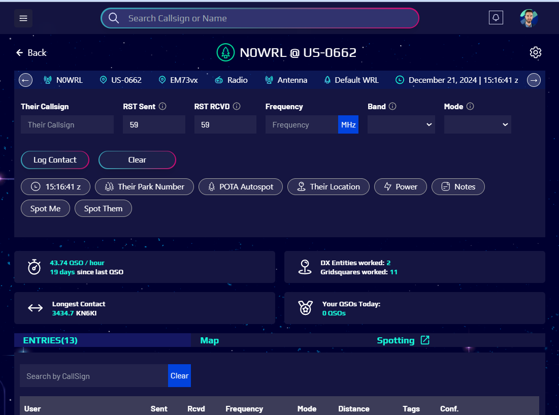Open the December 21, 2024 date item
The width and height of the screenshot is (559, 415).
tap(457, 80)
